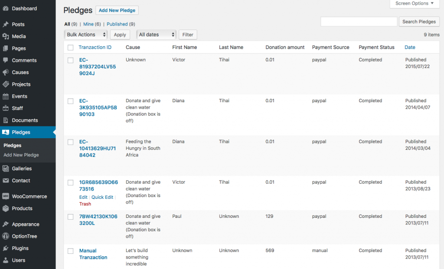This screenshot has width=444, height=269.
Task: Expand the Screen Options panel
Action: click(414, 3)
